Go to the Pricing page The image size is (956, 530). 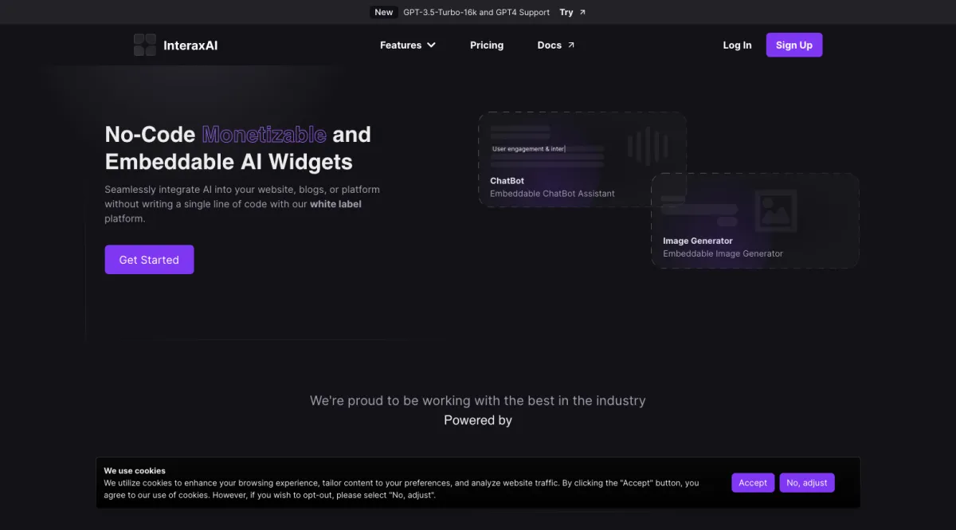pyautogui.click(x=487, y=45)
